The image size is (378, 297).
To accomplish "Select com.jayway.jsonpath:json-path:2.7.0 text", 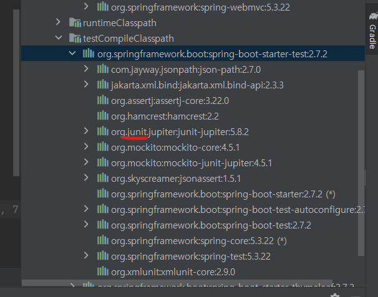I will pos(186,70).
